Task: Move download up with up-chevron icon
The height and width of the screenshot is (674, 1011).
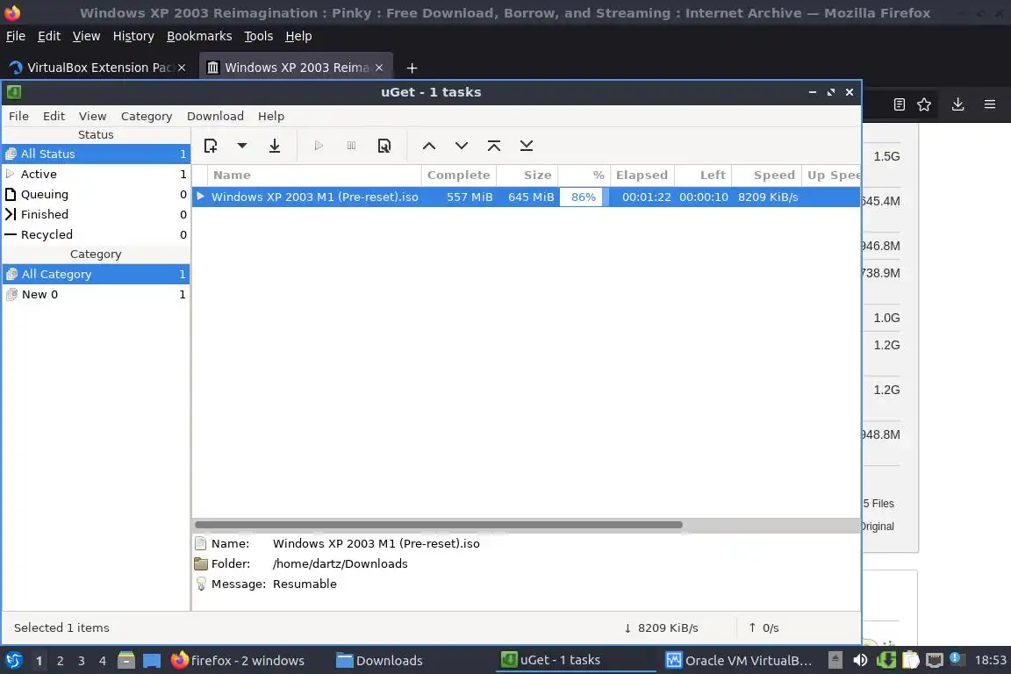Action: tap(429, 146)
